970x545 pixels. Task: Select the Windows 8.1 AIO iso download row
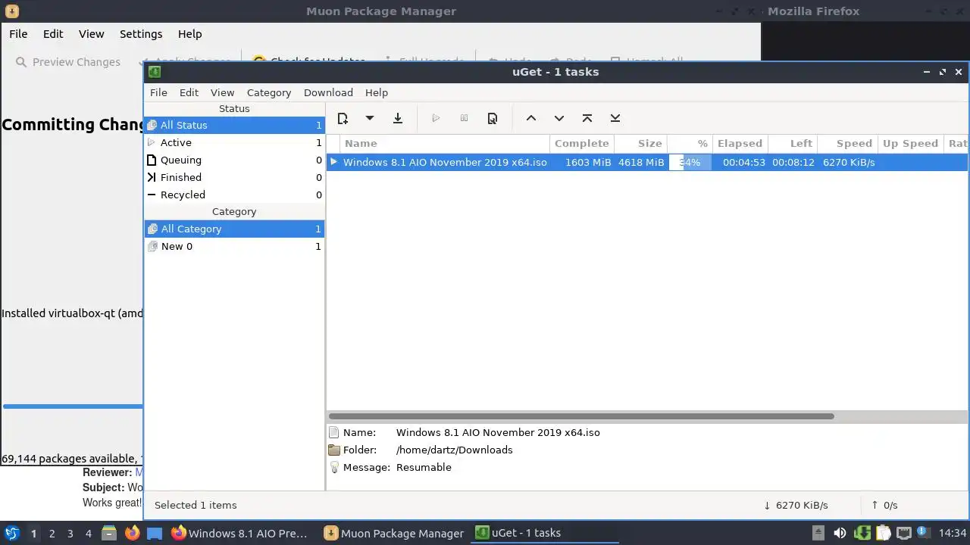[647, 162]
